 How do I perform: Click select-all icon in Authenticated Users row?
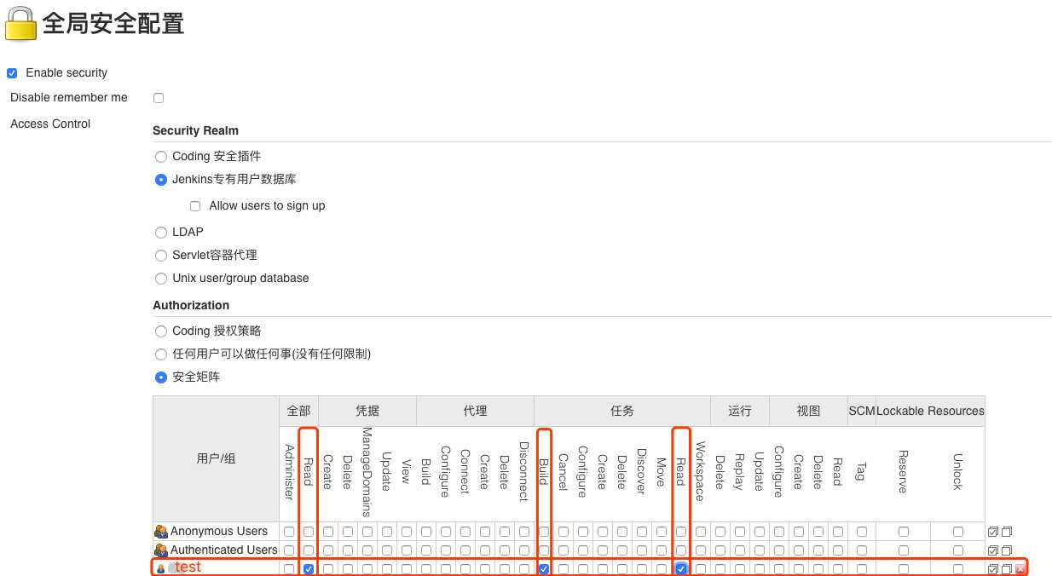993,550
